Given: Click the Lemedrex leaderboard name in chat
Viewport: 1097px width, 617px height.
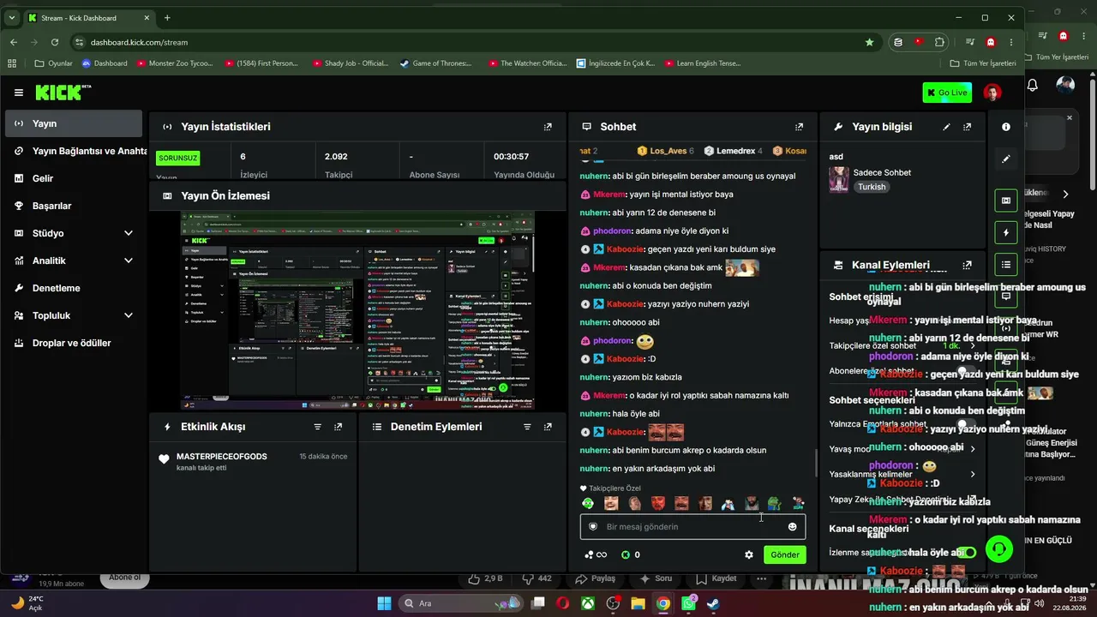Looking at the screenshot, I should [736, 151].
